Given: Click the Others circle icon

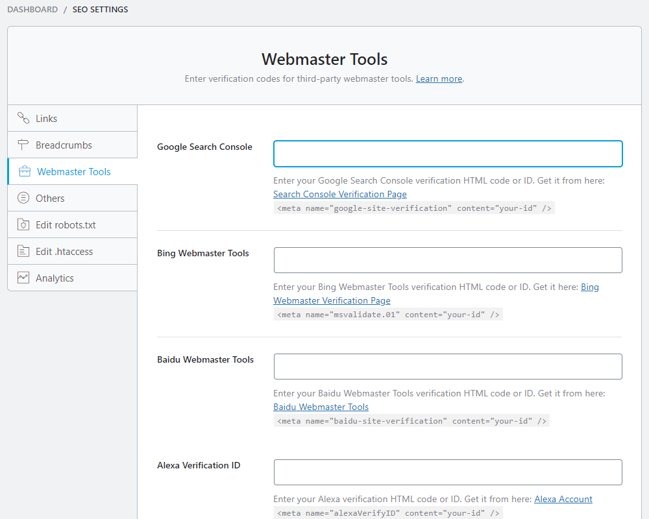Looking at the screenshot, I should point(23,198).
